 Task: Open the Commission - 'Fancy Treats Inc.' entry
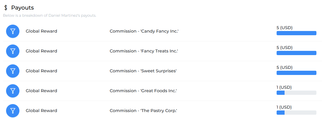[144, 51]
